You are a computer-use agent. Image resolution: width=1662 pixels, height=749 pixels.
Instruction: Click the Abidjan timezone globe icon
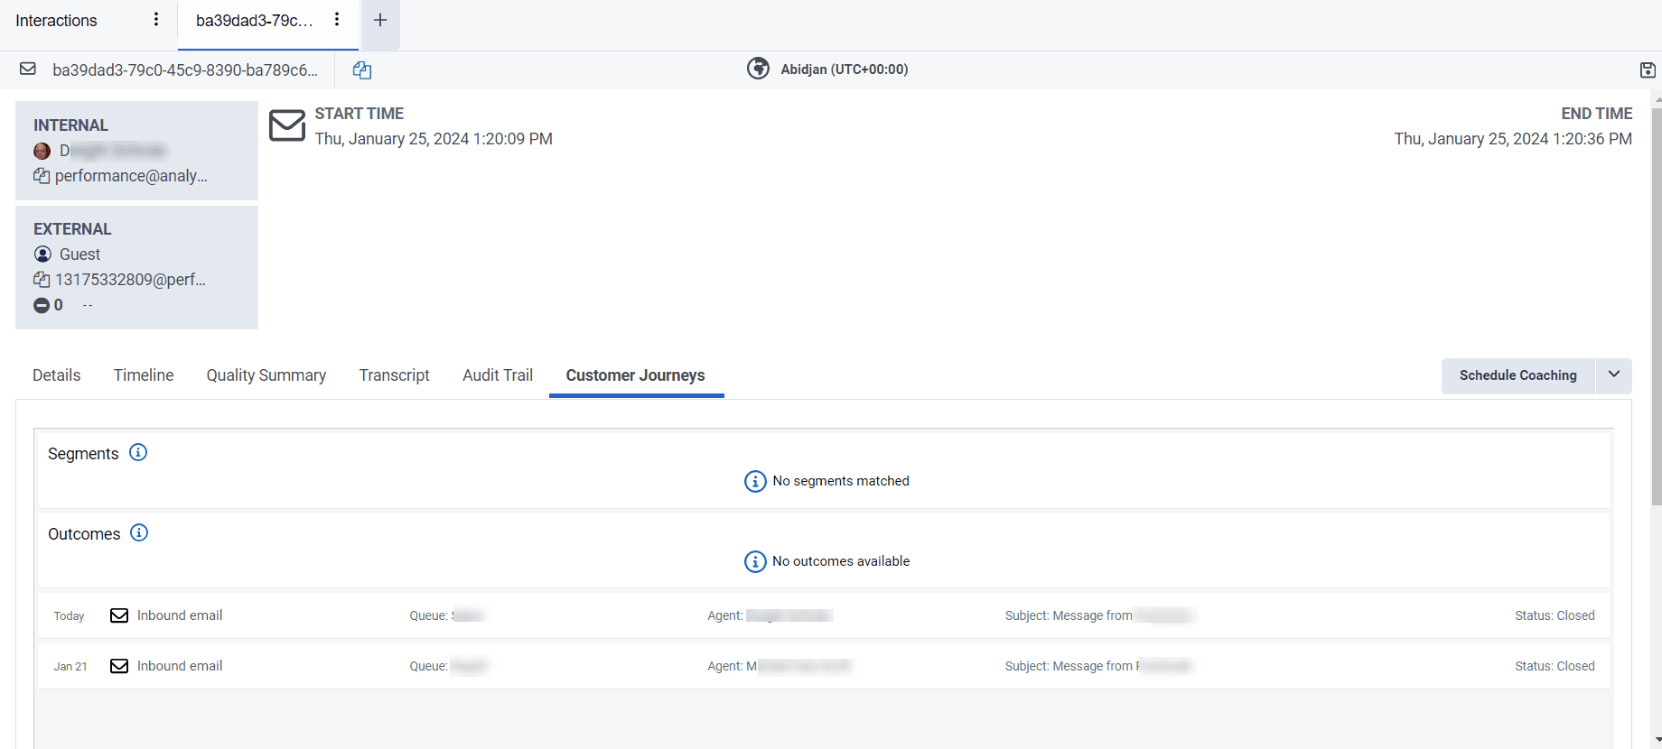click(758, 69)
